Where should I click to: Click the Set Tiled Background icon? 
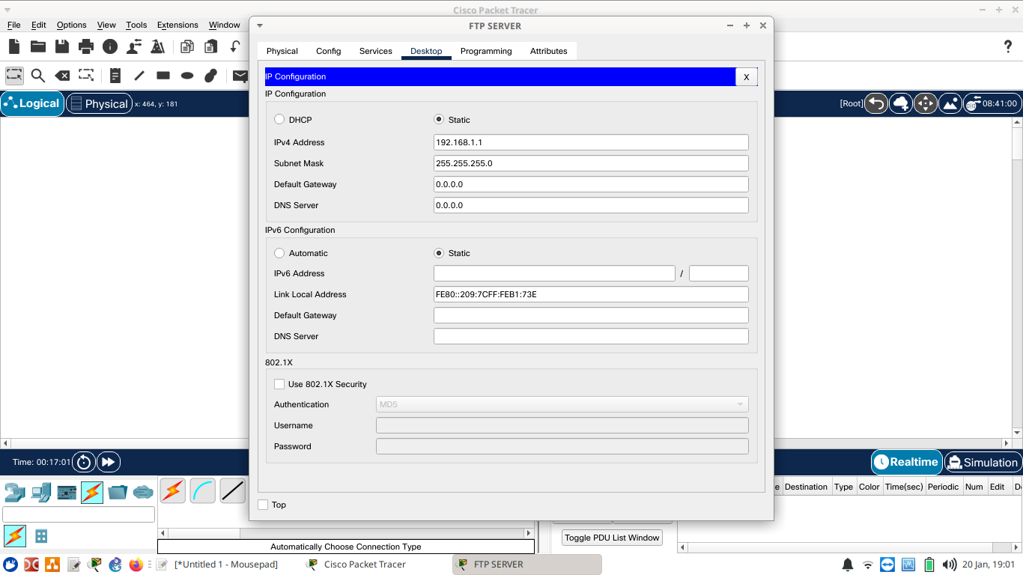coord(950,103)
